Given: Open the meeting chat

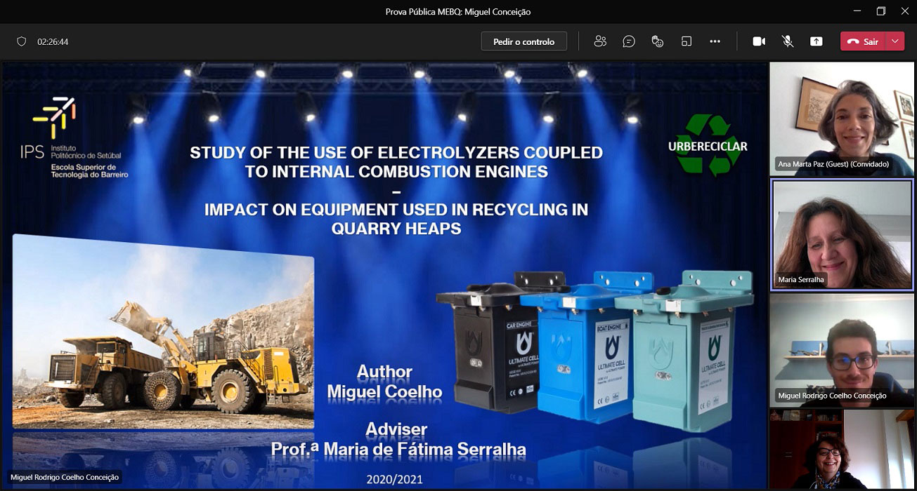Looking at the screenshot, I should [x=629, y=41].
